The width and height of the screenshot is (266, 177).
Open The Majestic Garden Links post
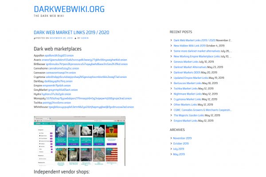189,115
